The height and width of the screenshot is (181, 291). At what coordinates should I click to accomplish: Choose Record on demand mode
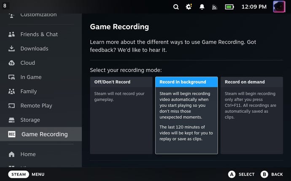pyautogui.click(x=251, y=115)
